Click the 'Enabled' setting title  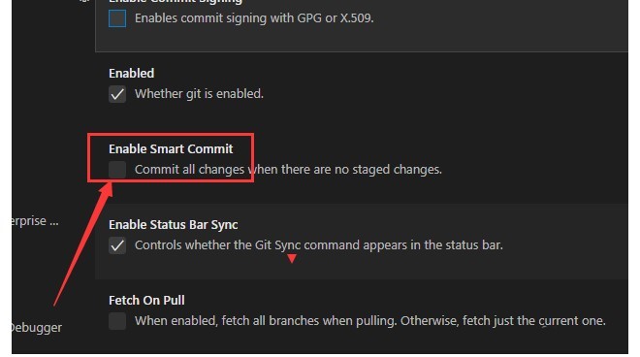pos(132,73)
